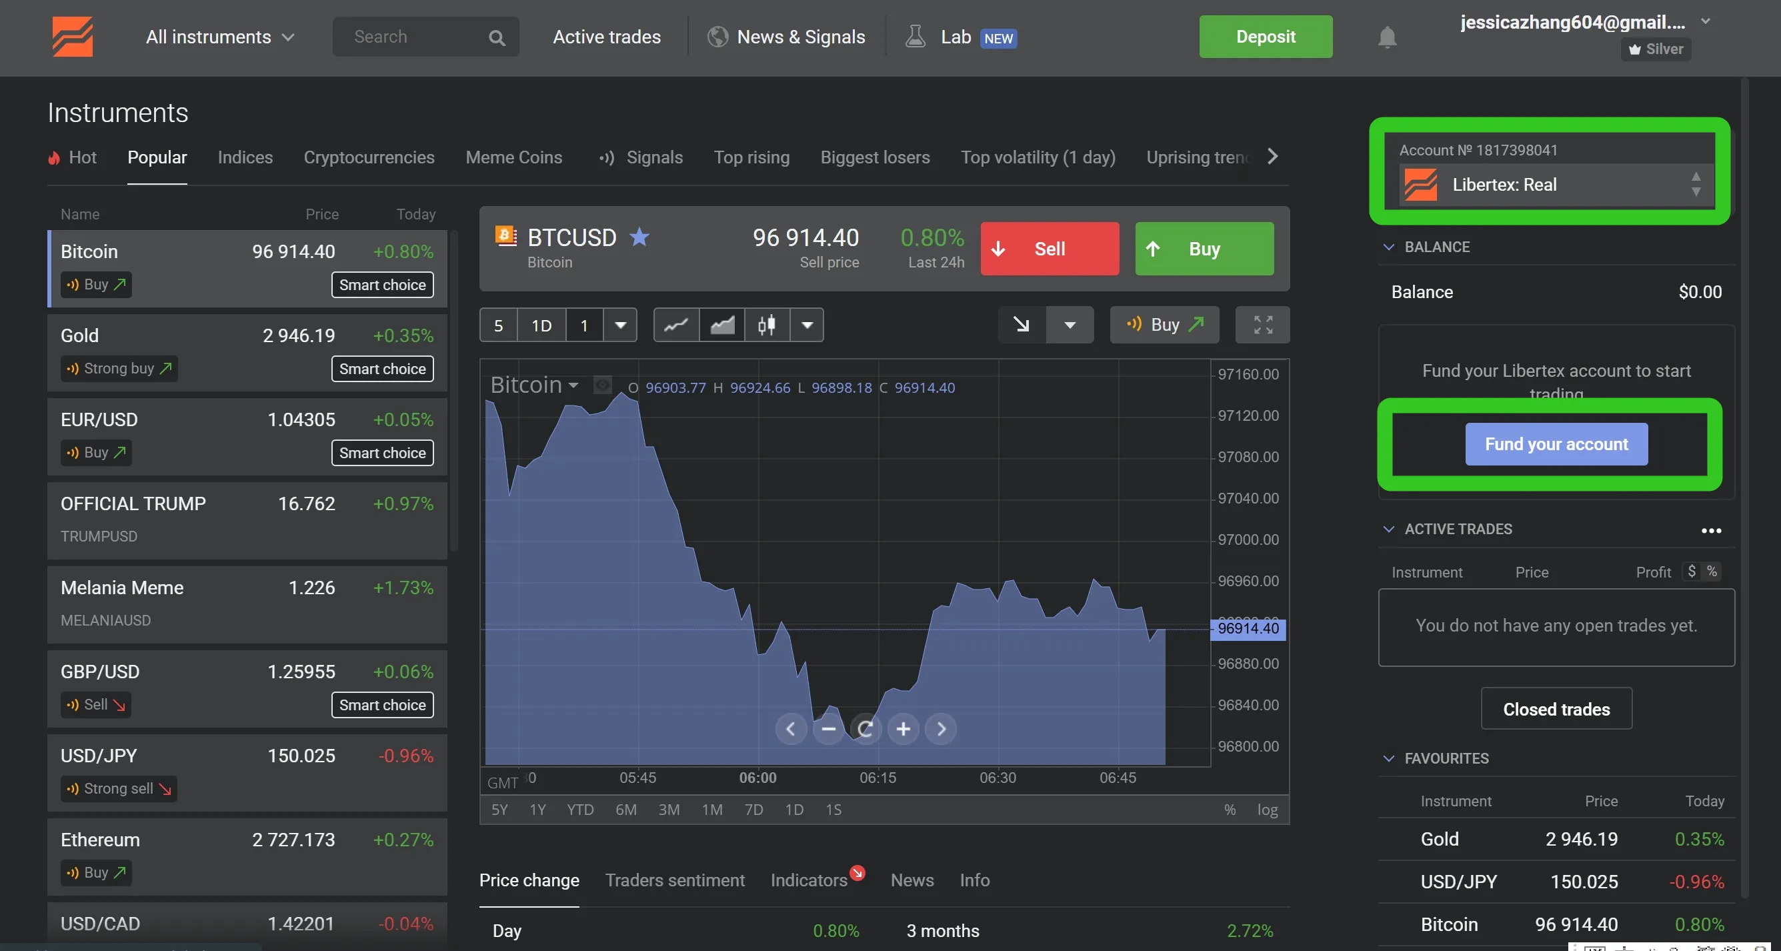Screen dimensions: 1781x951
Task: Open drawing tools dropdown arrow
Action: (x=1070, y=324)
